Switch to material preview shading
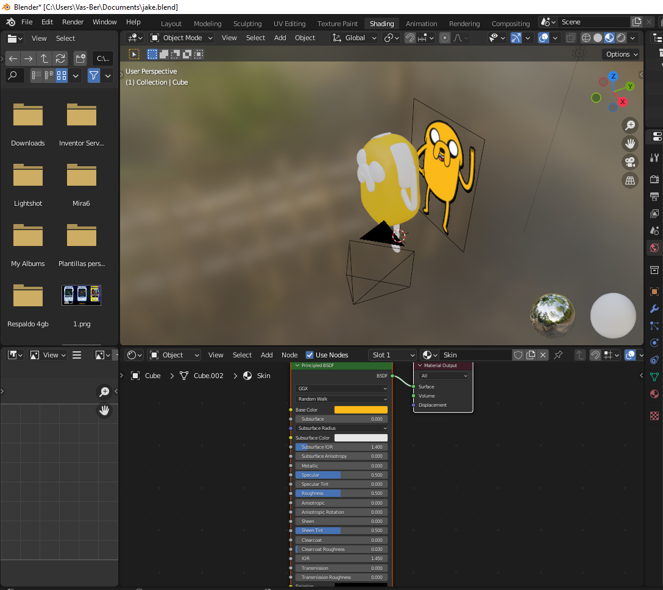Viewport: 663px width, 590px height. pyautogui.click(x=609, y=38)
